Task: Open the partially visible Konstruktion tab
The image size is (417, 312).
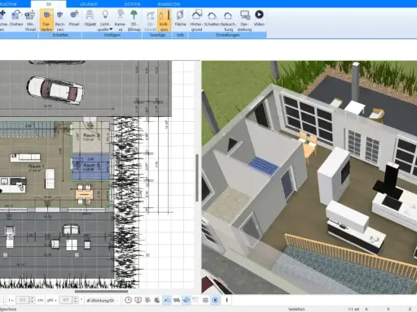Action: point(8,4)
